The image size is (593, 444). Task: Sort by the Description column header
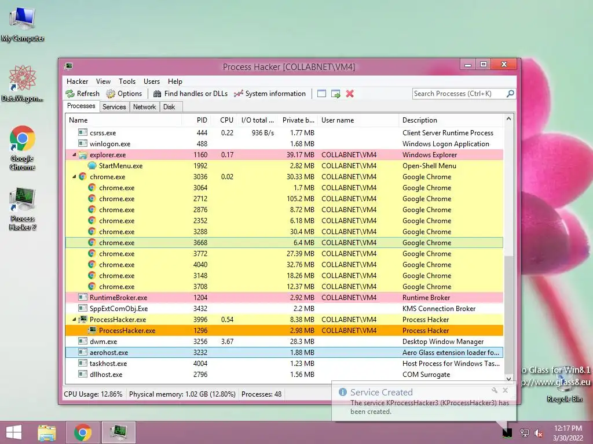coord(451,120)
